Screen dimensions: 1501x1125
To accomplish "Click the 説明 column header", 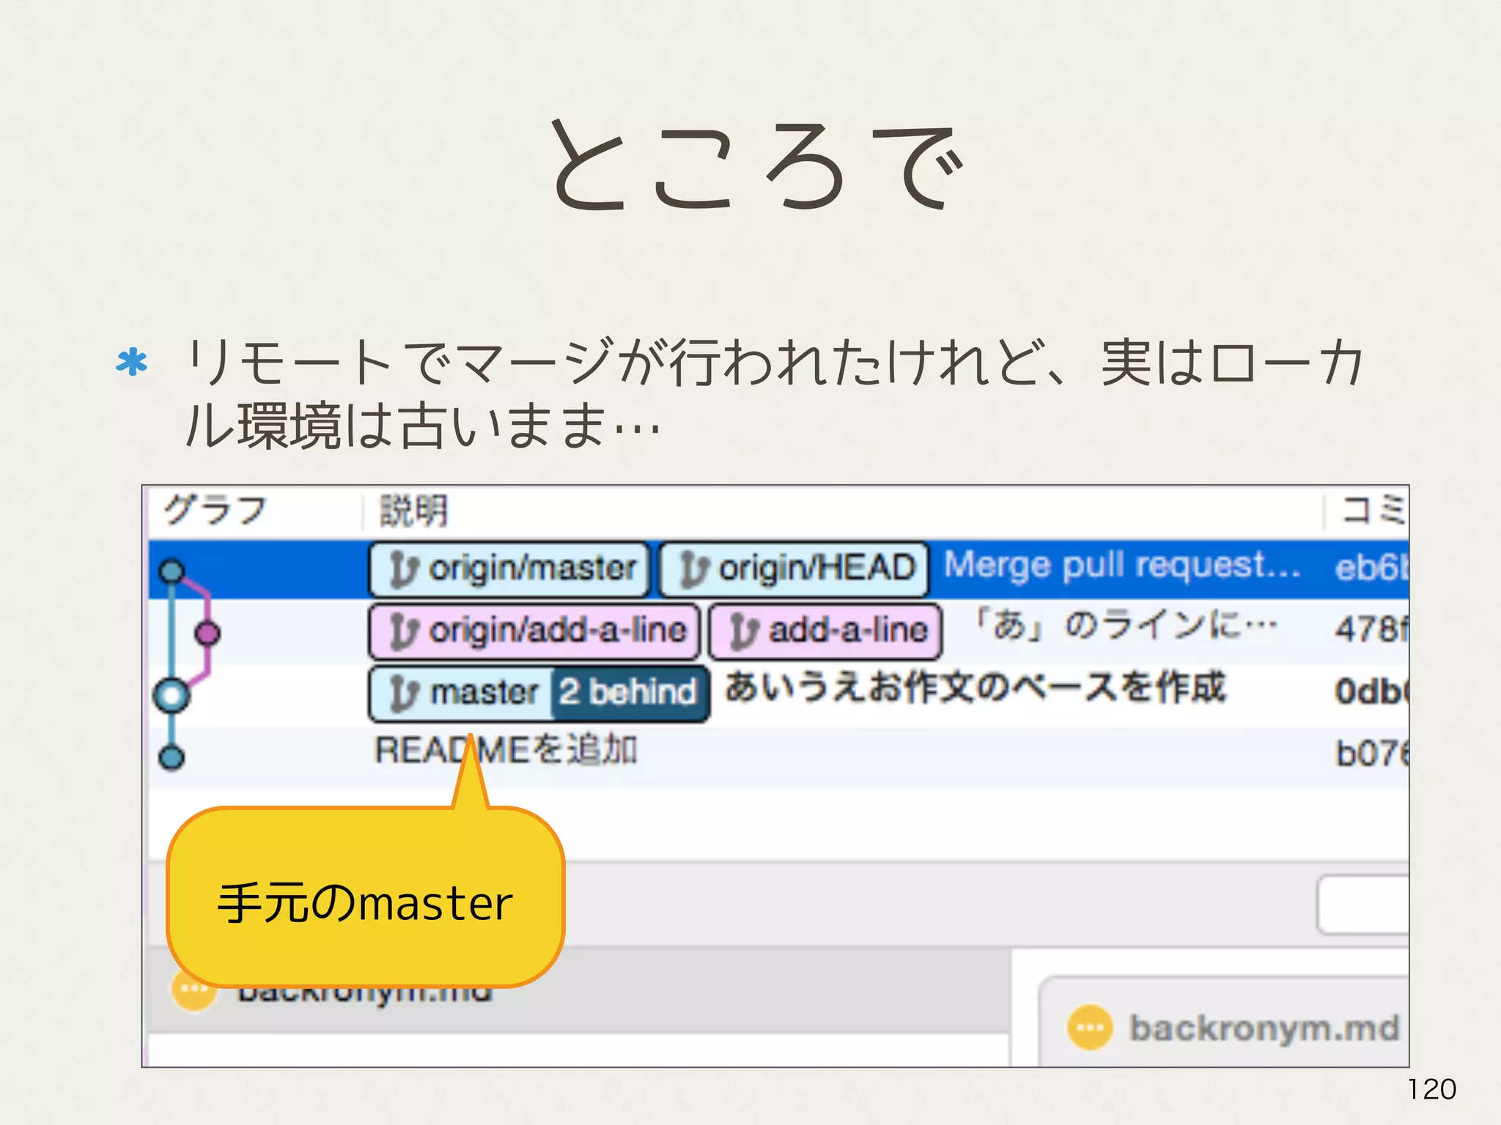I will pos(413,510).
